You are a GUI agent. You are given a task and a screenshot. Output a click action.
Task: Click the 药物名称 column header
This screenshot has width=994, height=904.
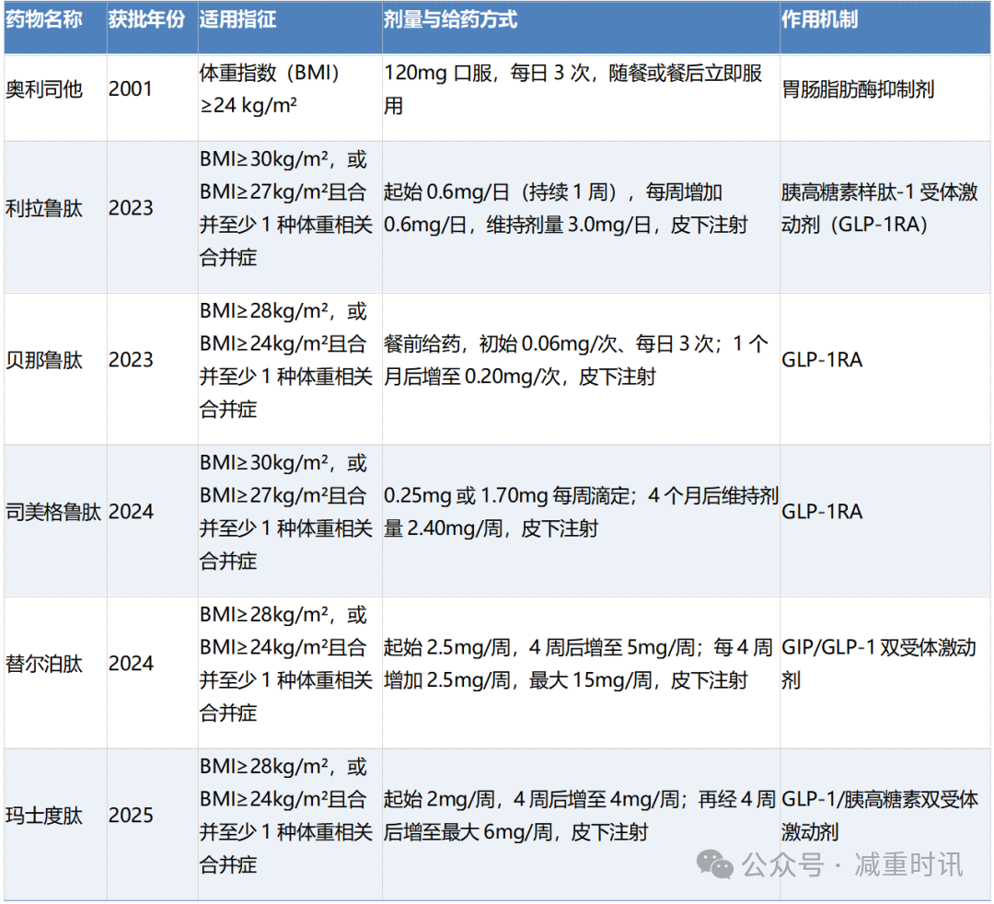(44, 19)
